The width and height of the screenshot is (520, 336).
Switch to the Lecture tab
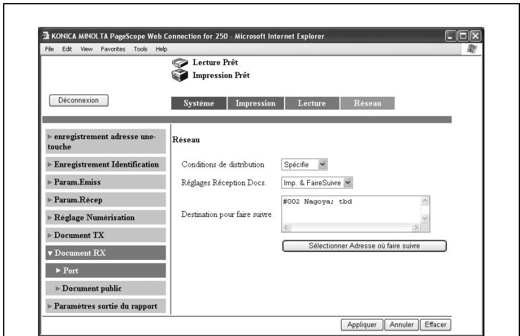click(x=312, y=103)
